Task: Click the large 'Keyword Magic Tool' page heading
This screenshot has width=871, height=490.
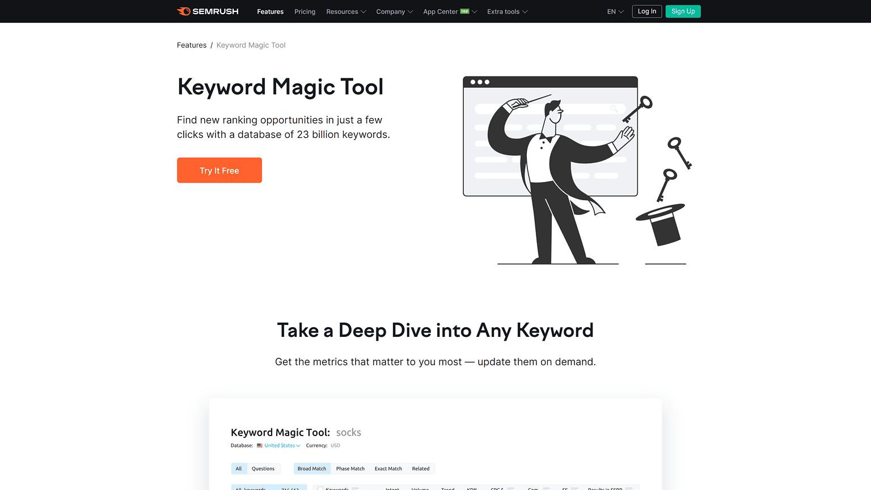Action: point(280,87)
